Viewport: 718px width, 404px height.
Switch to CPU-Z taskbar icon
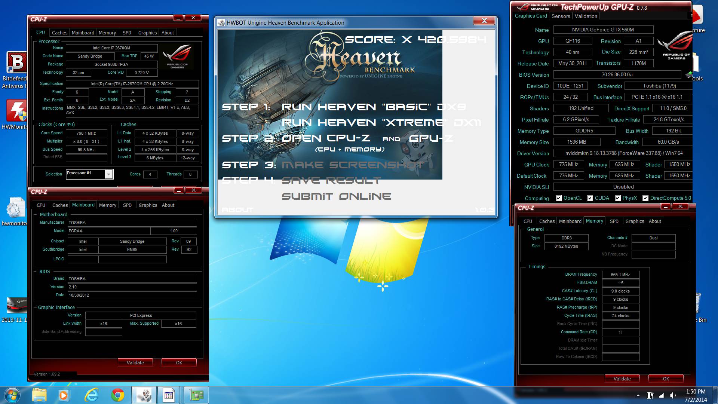(169, 395)
